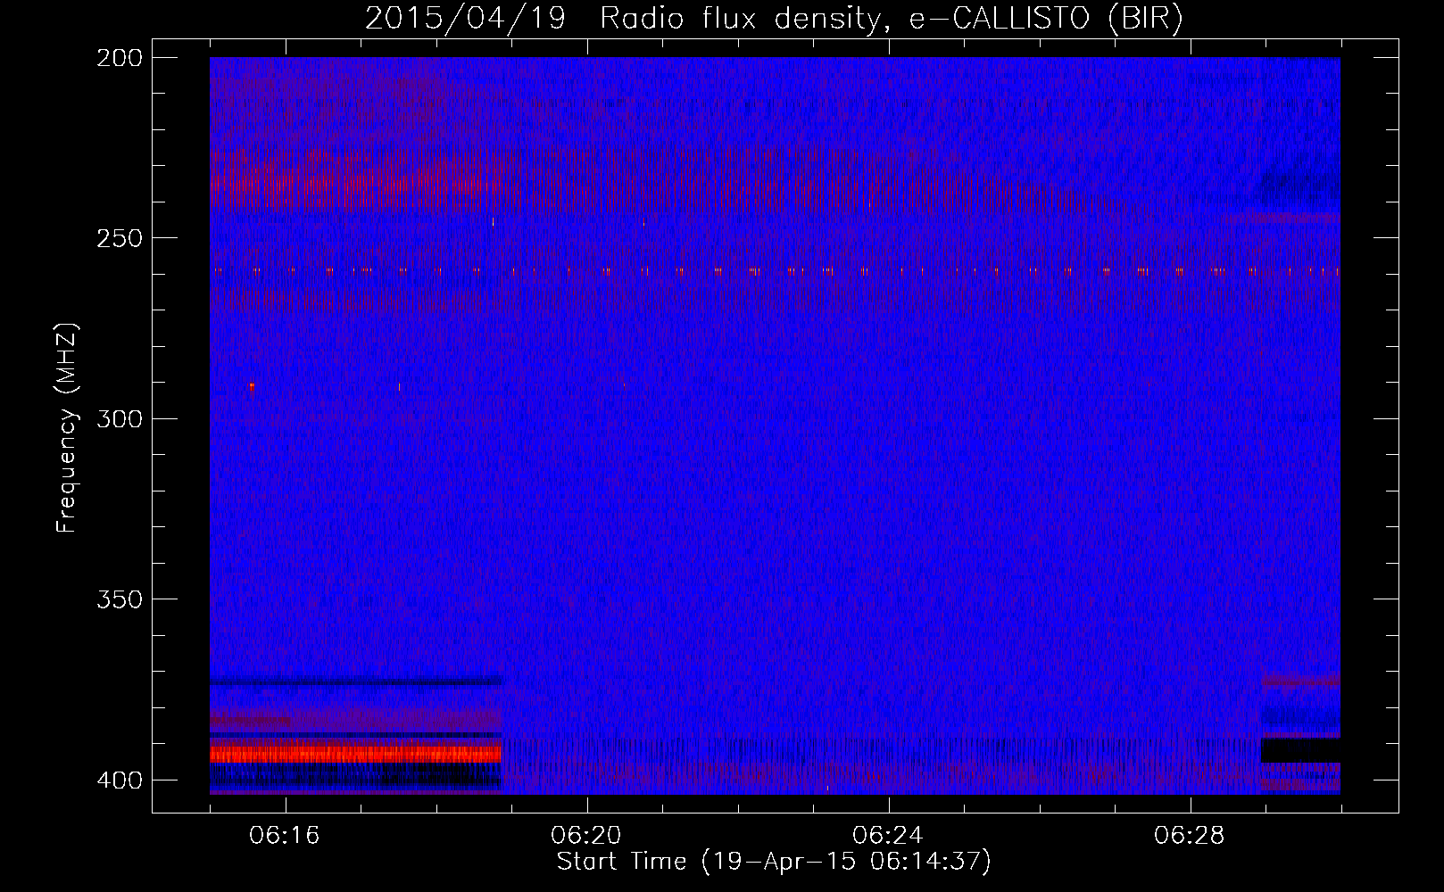Click the 400 frequency tick label
The image size is (1444, 892).
pyautogui.click(x=120, y=780)
